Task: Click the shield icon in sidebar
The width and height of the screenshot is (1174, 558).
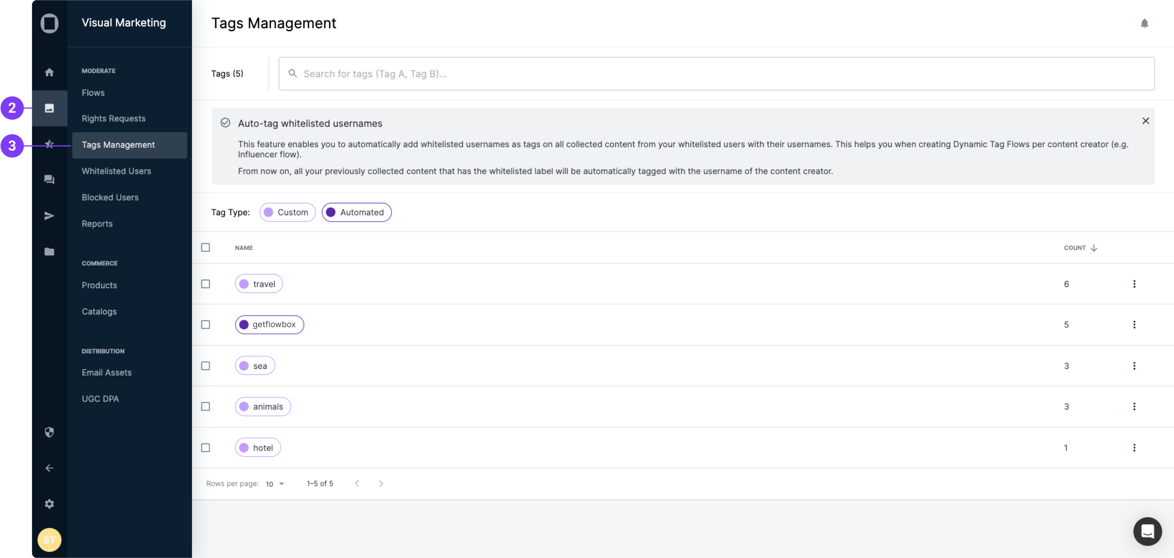Action: click(x=49, y=432)
